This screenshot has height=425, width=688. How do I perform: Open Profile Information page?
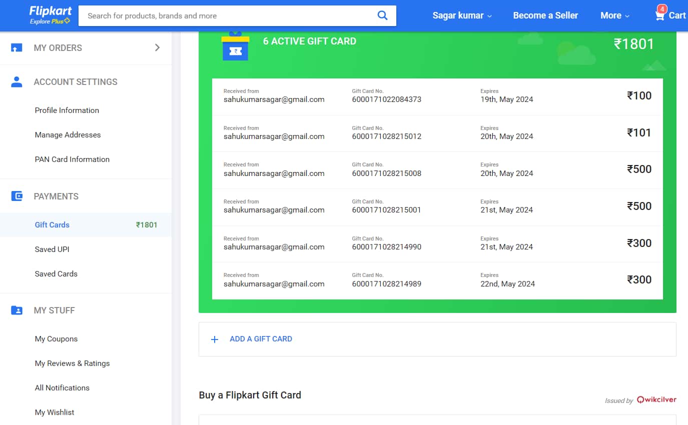point(67,110)
